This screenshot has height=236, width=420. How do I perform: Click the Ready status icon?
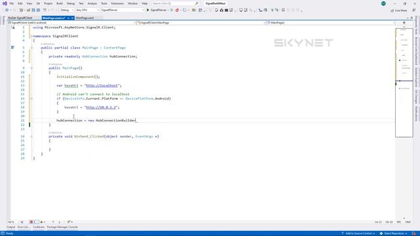pos(3,233)
